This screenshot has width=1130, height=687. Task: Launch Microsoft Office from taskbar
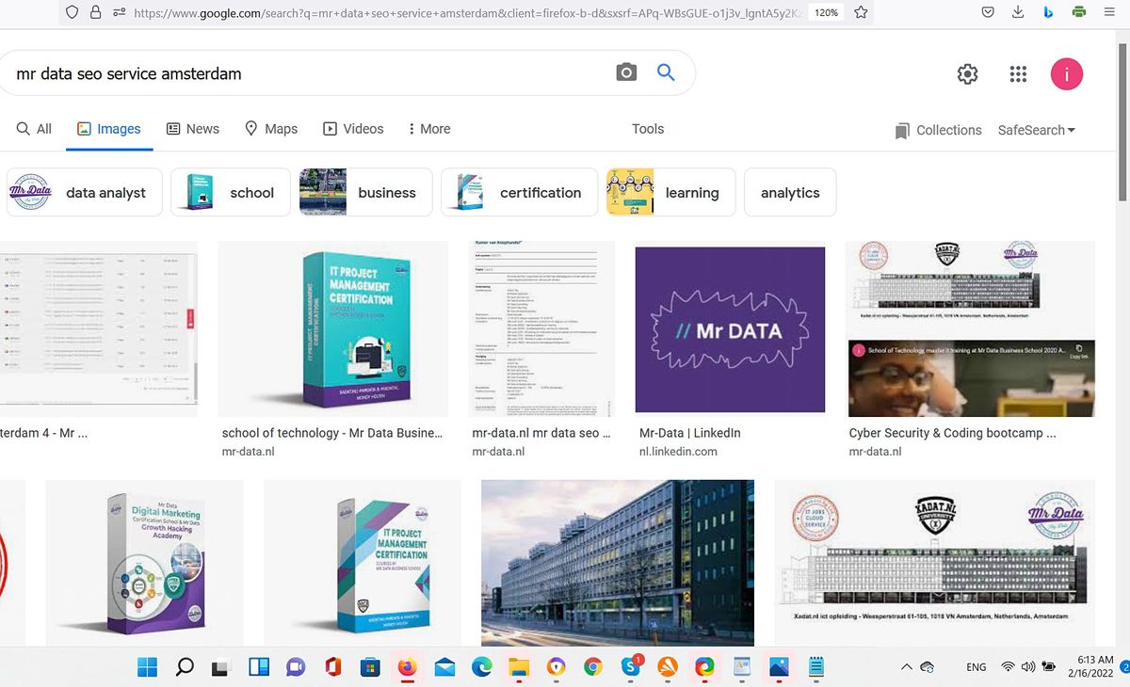pos(332,667)
